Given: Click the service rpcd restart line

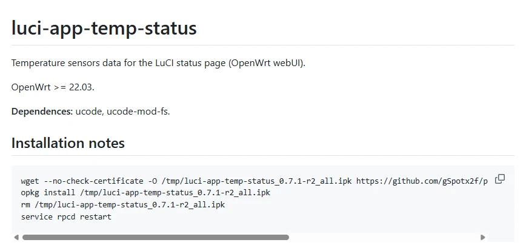Looking at the screenshot, I should (66, 216).
